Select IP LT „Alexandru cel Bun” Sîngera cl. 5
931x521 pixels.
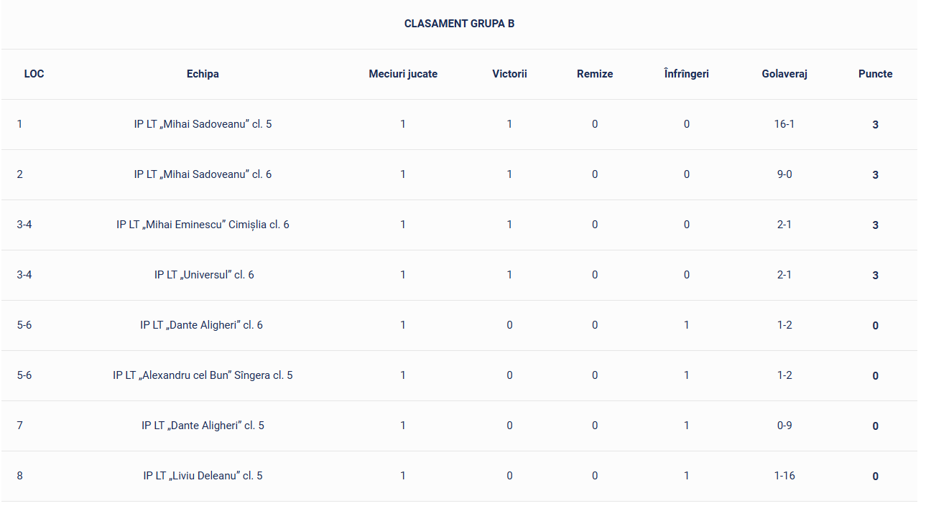point(203,375)
